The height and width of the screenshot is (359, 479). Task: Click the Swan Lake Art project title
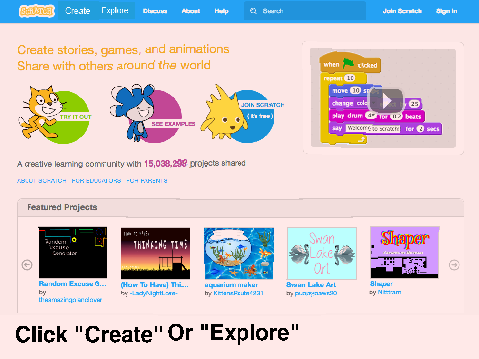pos(311,285)
